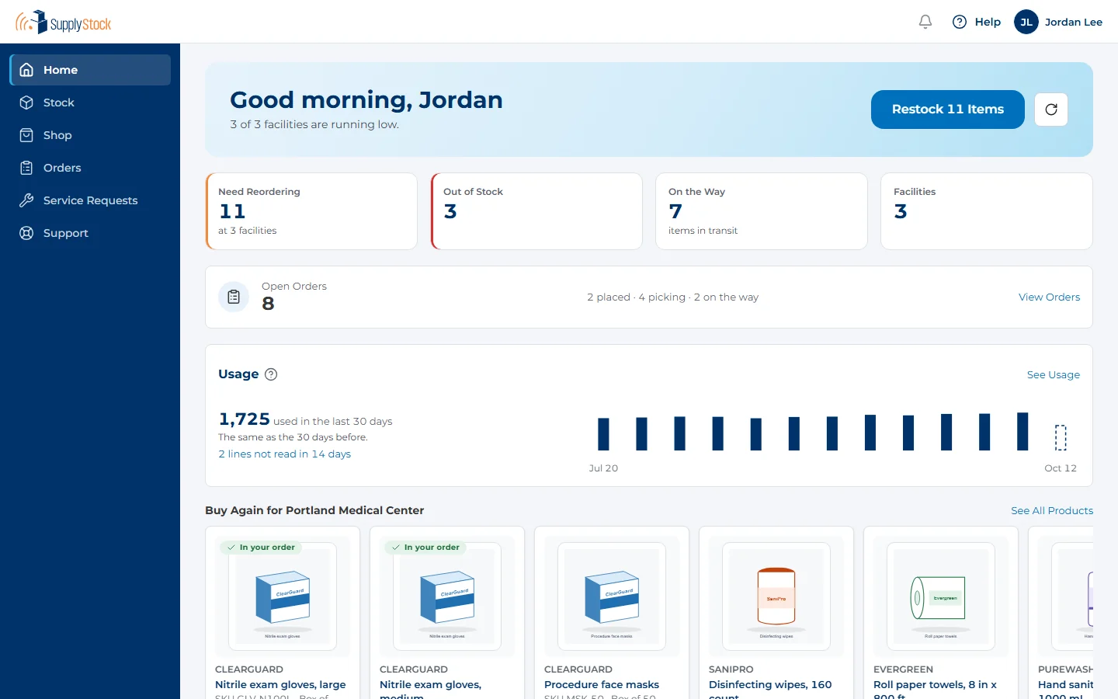This screenshot has width=1118, height=699.
Task: Open the Nitrile exam gloves, large thumbnail
Action: pyautogui.click(x=283, y=596)
